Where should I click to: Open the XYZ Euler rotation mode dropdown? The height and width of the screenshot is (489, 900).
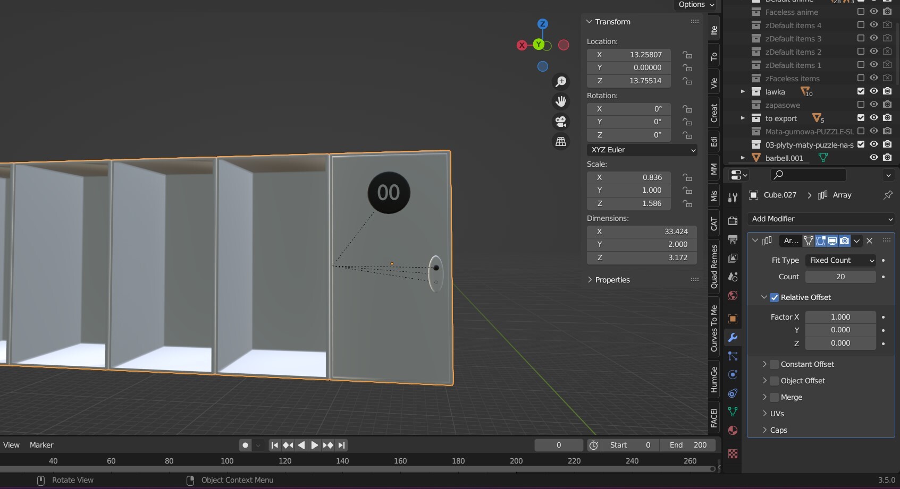642,150
